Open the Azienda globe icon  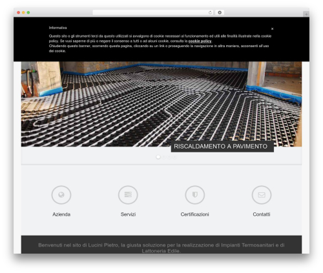click(61, 195)
